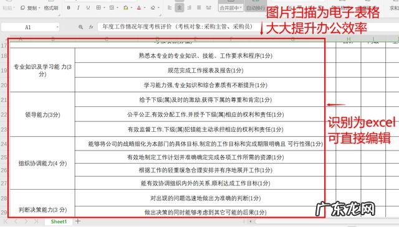Click the fx insert function icon

tap(91, 27)
